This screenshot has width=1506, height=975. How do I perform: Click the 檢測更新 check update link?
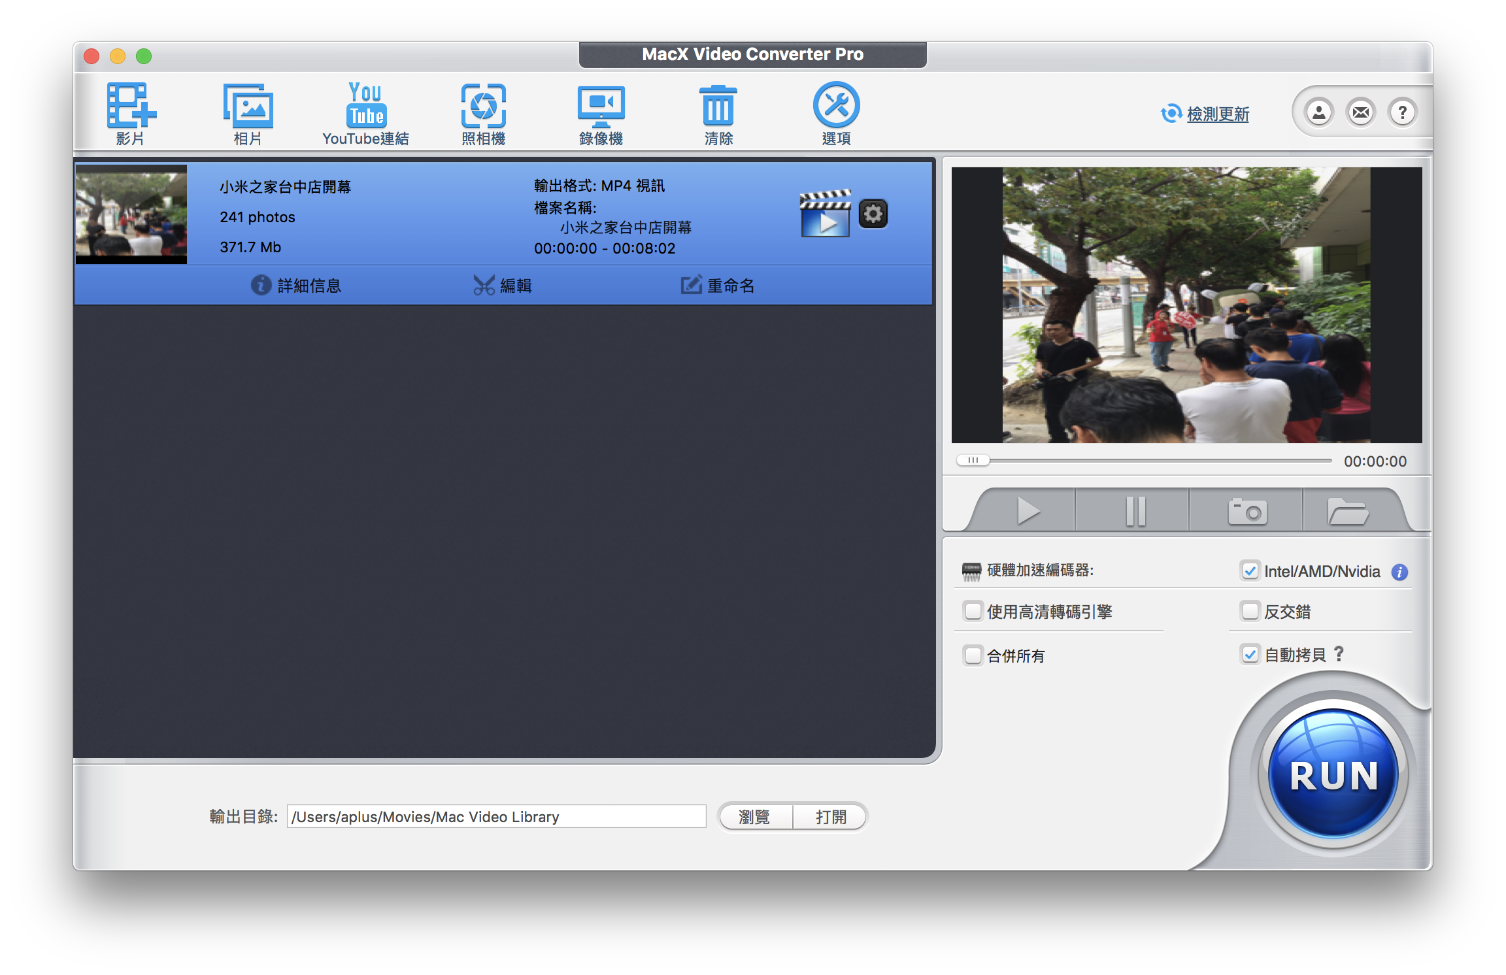pos(1217,114)
